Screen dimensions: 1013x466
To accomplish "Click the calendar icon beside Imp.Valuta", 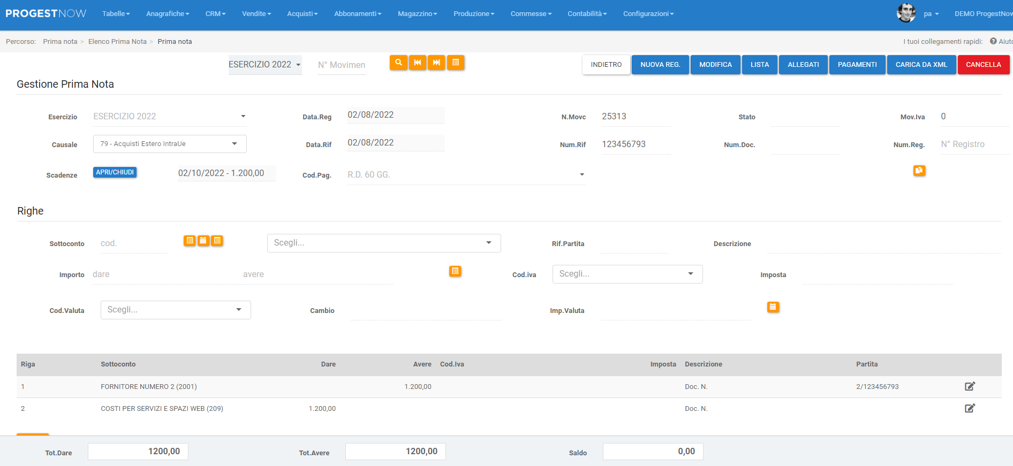I will (x=773, y=307).
